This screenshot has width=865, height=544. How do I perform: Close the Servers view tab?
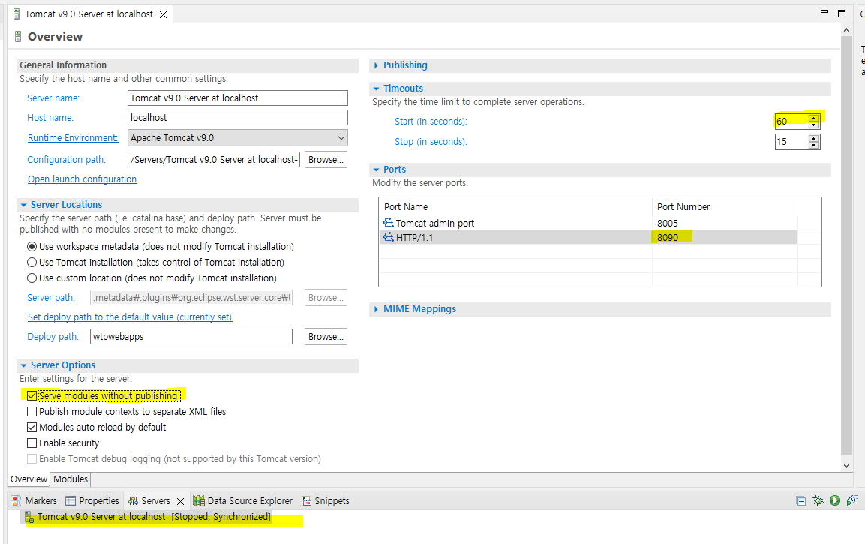pos(180,501)
